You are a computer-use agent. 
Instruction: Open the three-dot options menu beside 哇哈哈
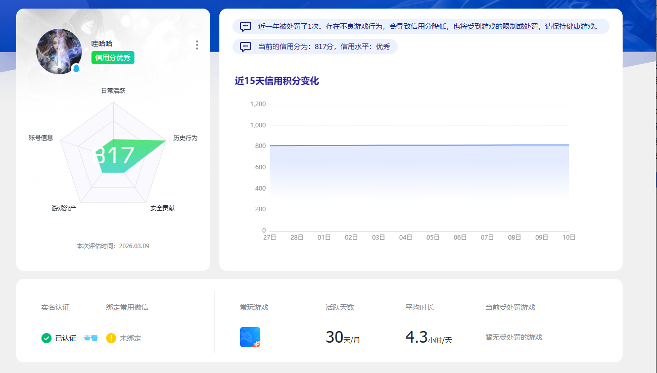[197, 45]
